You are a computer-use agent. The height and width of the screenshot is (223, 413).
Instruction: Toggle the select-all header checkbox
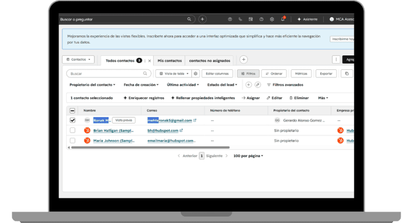point(73,111)
